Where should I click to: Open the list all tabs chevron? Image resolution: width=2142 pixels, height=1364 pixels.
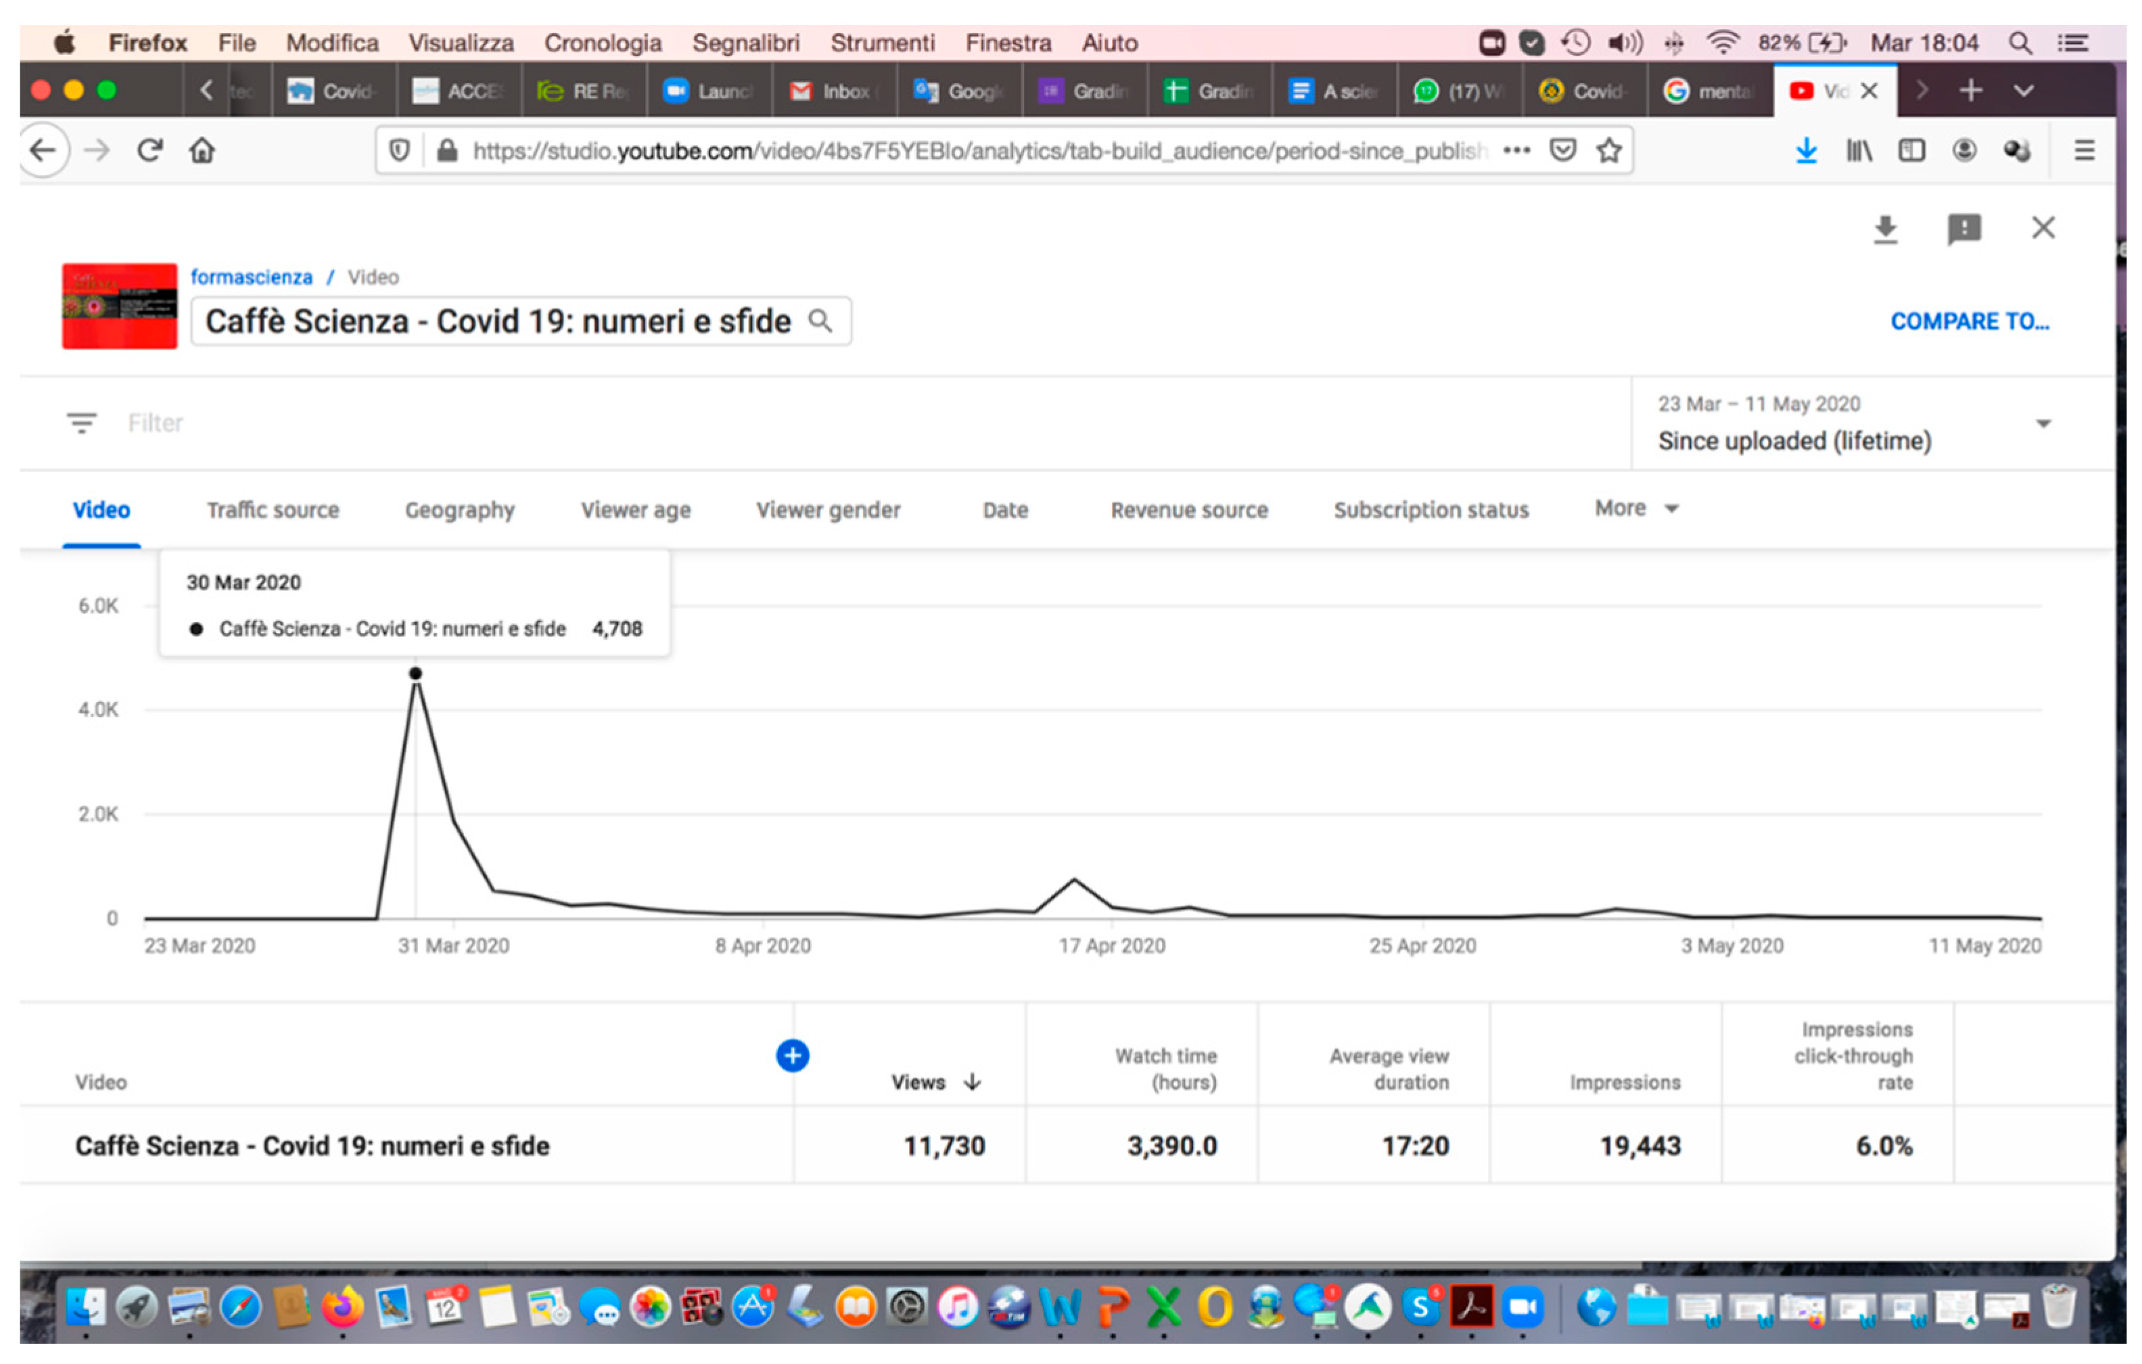2024,91
